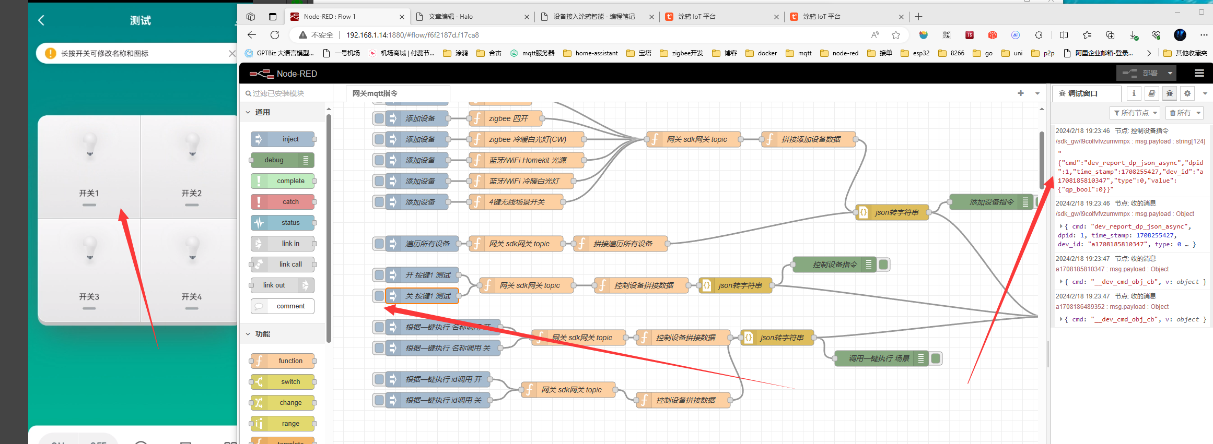Viewport: 1213px width, 444px height.
Task: Click the 过滤已安装模块 palette search field
Action: 286,93
